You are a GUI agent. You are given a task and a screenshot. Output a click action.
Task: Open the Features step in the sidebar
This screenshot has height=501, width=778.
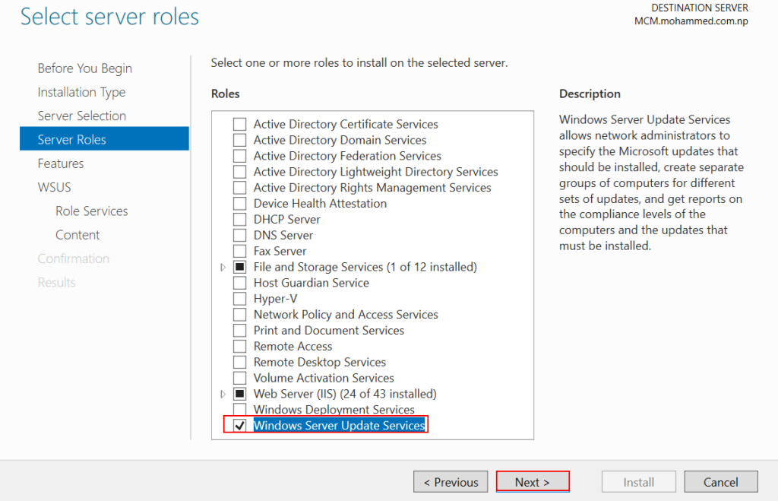coord(61,163)
